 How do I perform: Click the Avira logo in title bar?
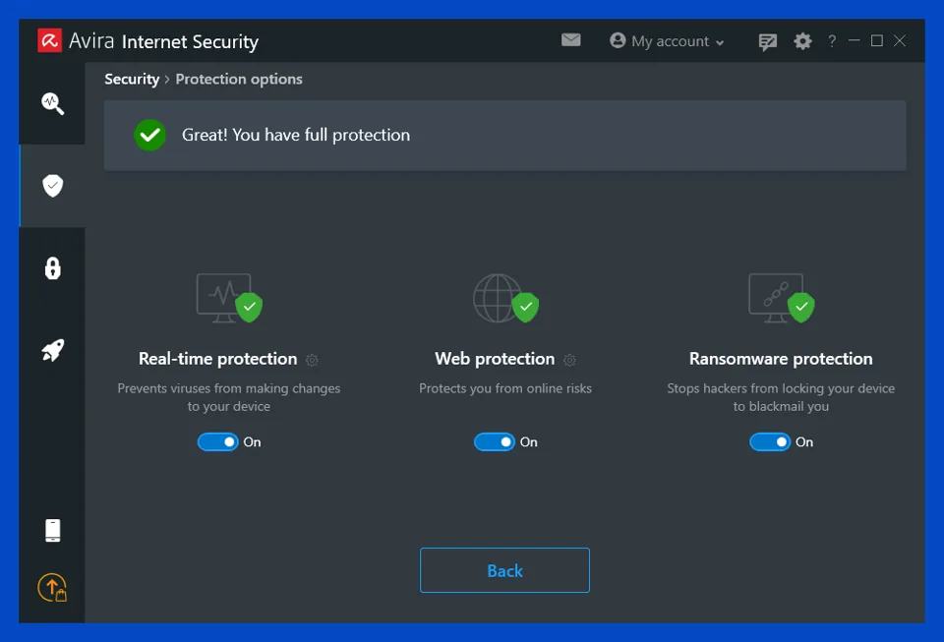pos(49,40)
